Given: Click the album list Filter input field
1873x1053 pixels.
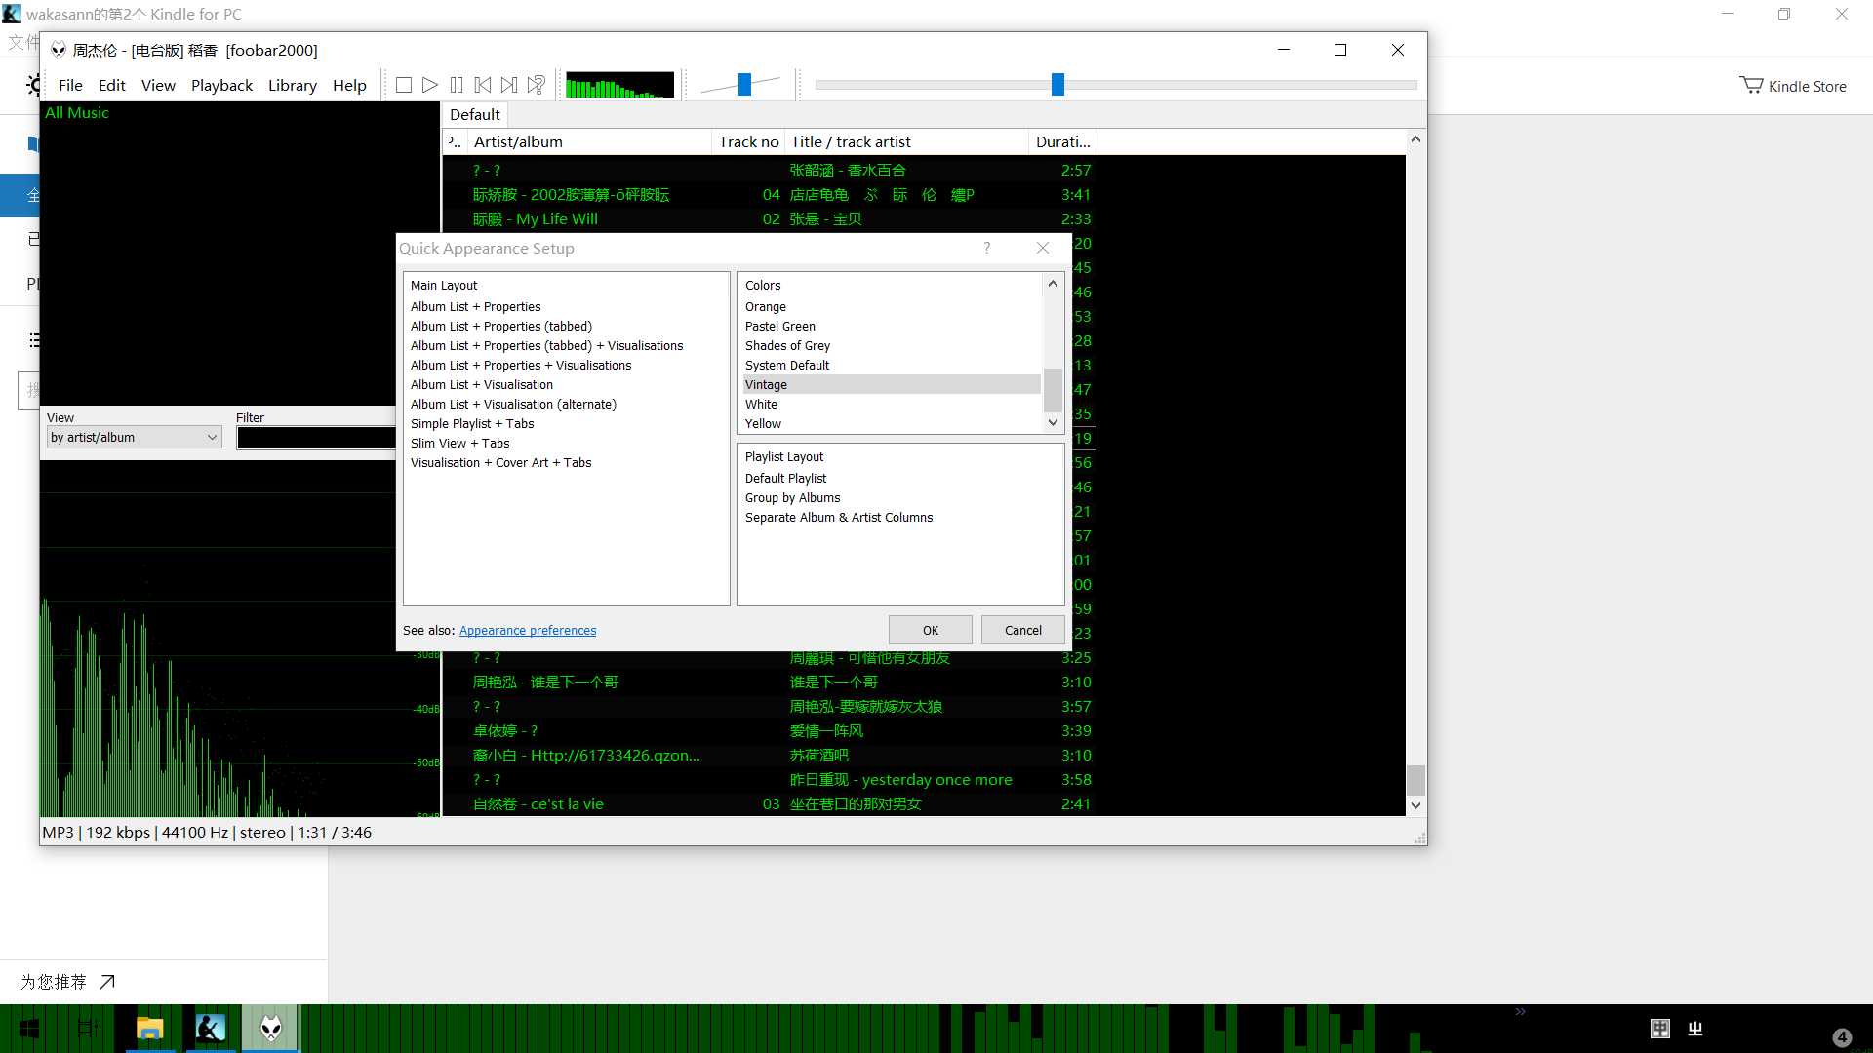Looking at the screenshot, I should pyautogui.click(x=315, y=438).
